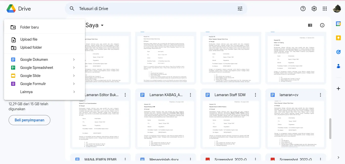Click Beli penyimpanan button

coord(30,120)
